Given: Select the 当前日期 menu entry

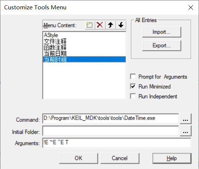Looking at the screenshot, I should [x=84, y=53].
